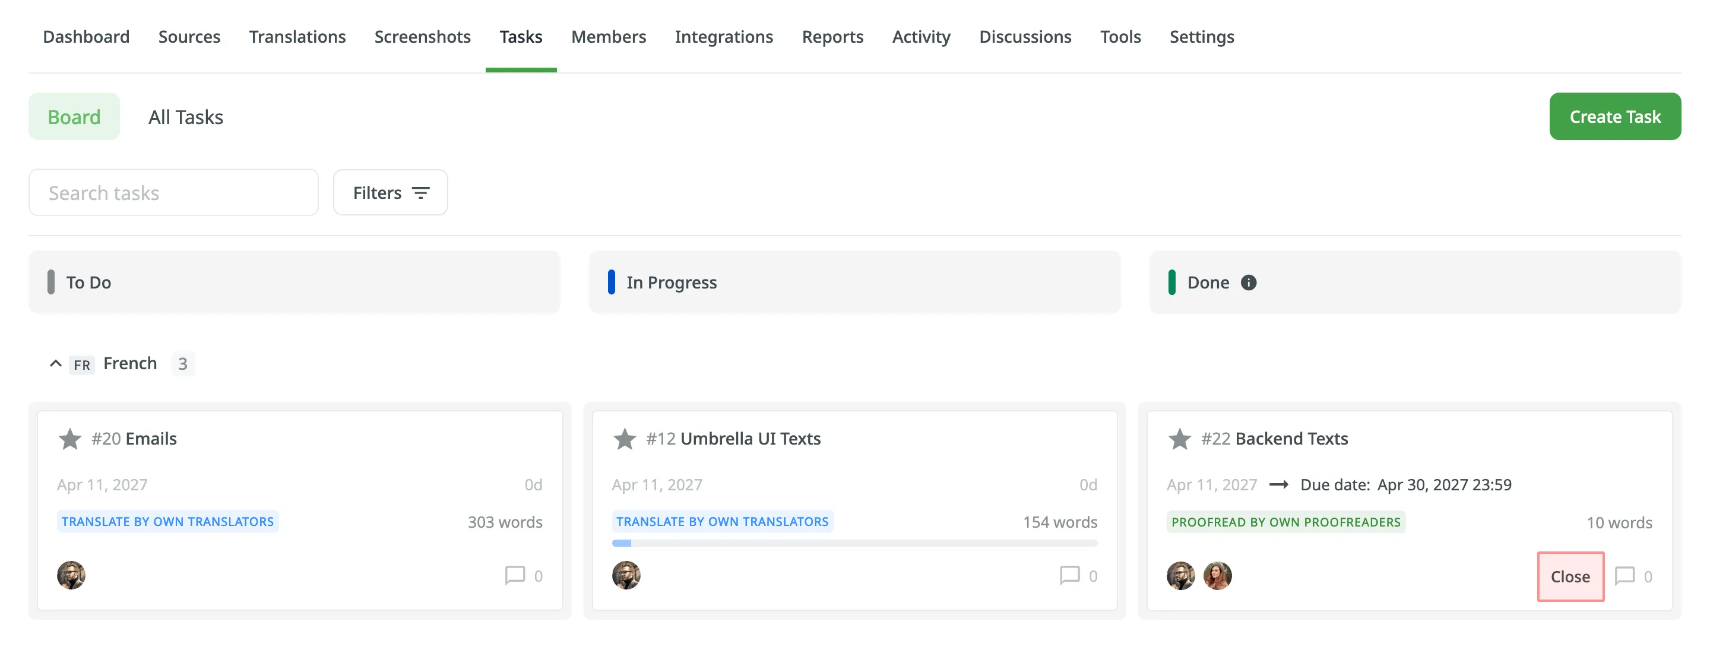This screenshot has width=1710, height=650.
Task: Click the Umbrella UI Texts progress bar
Action: click(x=854, y=543)
